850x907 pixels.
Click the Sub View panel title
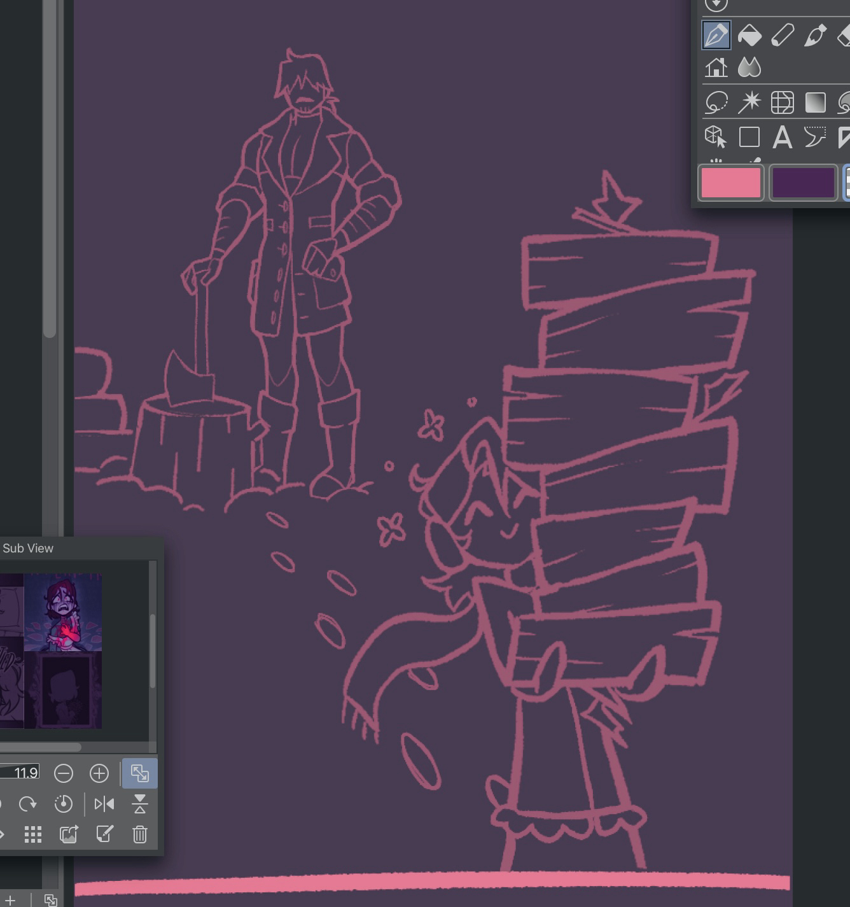(x=28, y=548)
